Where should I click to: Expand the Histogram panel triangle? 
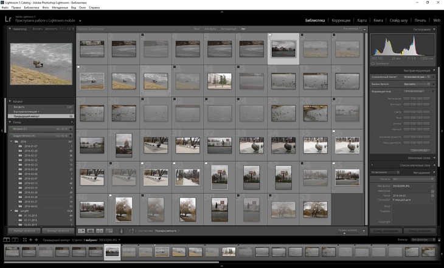[434, 29]
